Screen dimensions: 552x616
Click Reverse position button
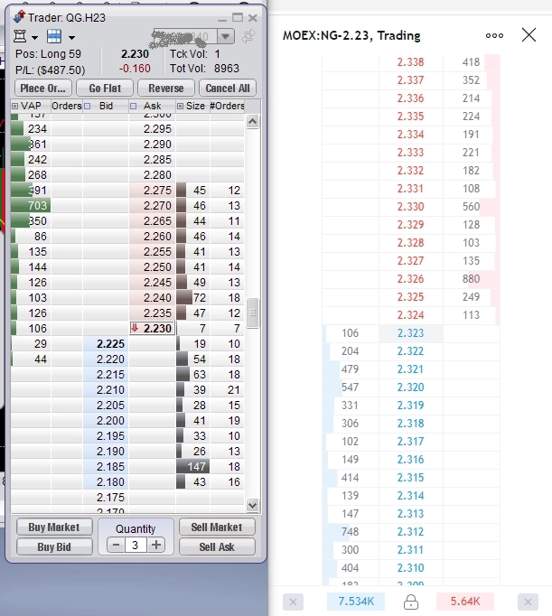point(166,88)
